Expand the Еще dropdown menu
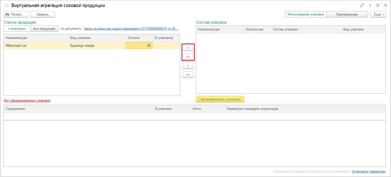This screenshot has width=391, height=177. 378,14
